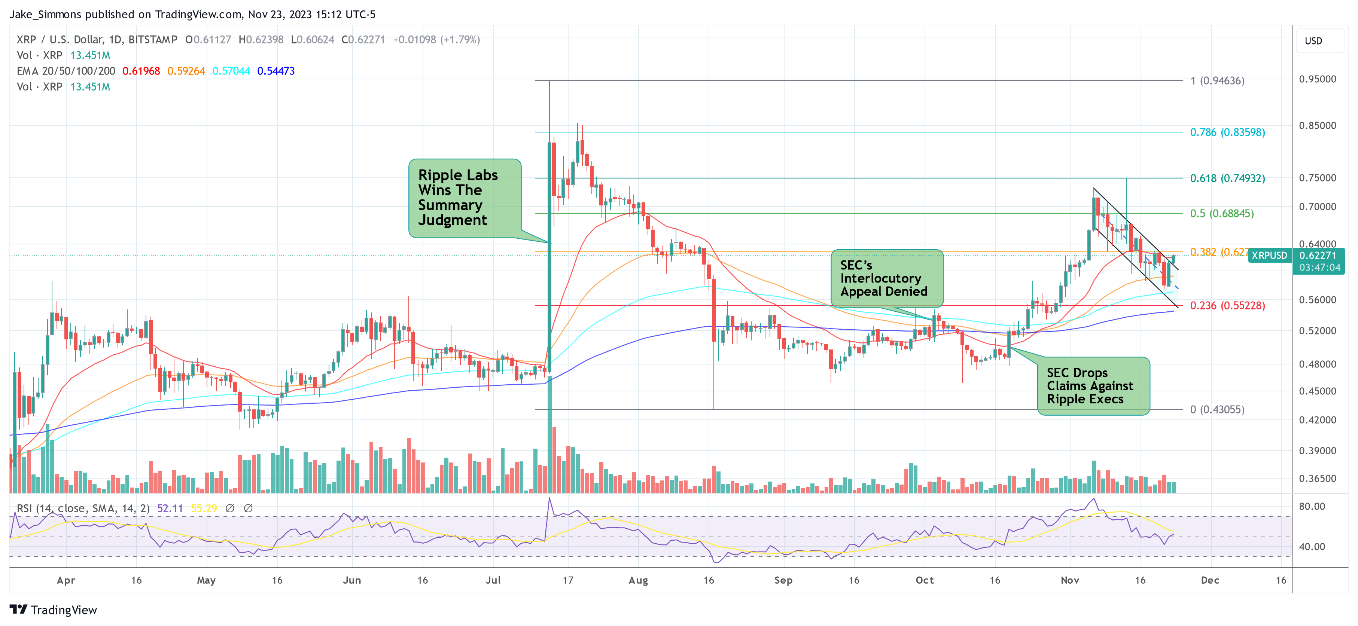Click blue EMA value 0.54473
This screenshot has height=626, width=1358.
point(276,71)
